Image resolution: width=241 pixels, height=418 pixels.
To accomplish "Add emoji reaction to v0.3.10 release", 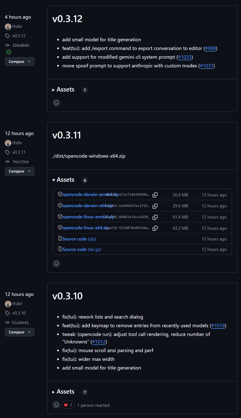I will (x=56, y=405).
